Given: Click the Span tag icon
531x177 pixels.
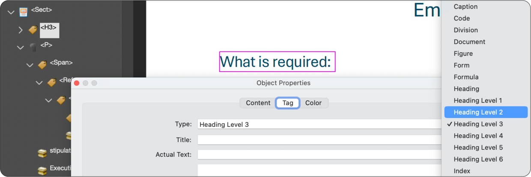Looking at the screenshot, I should (42, 65).
